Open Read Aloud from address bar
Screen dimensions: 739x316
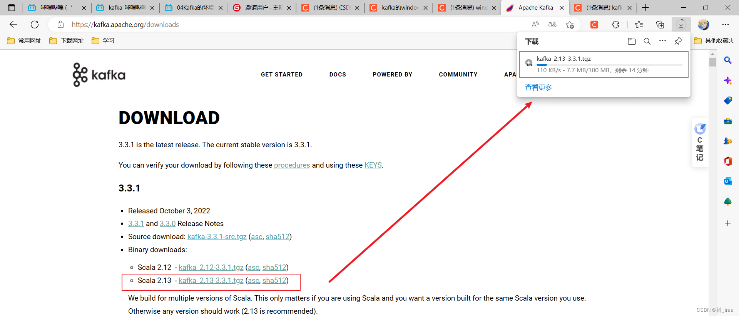pyautogui.click(x=535, y=25)
